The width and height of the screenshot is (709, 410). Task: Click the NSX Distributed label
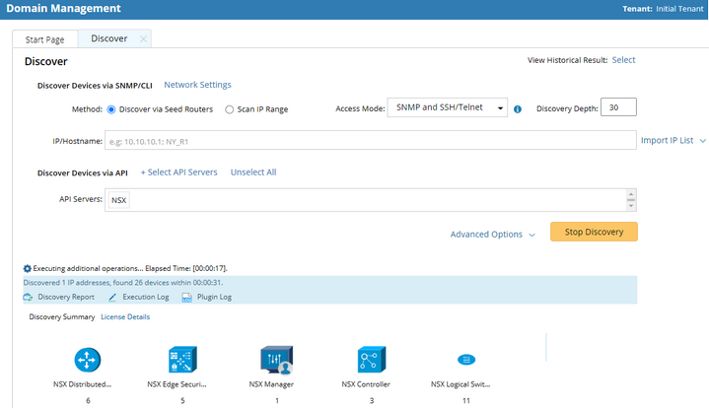pyautogui.click(x=82, y=384)
